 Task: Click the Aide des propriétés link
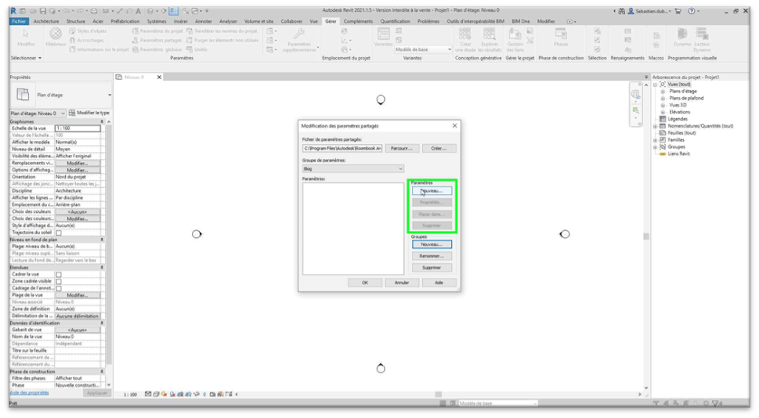pos(27,392)
